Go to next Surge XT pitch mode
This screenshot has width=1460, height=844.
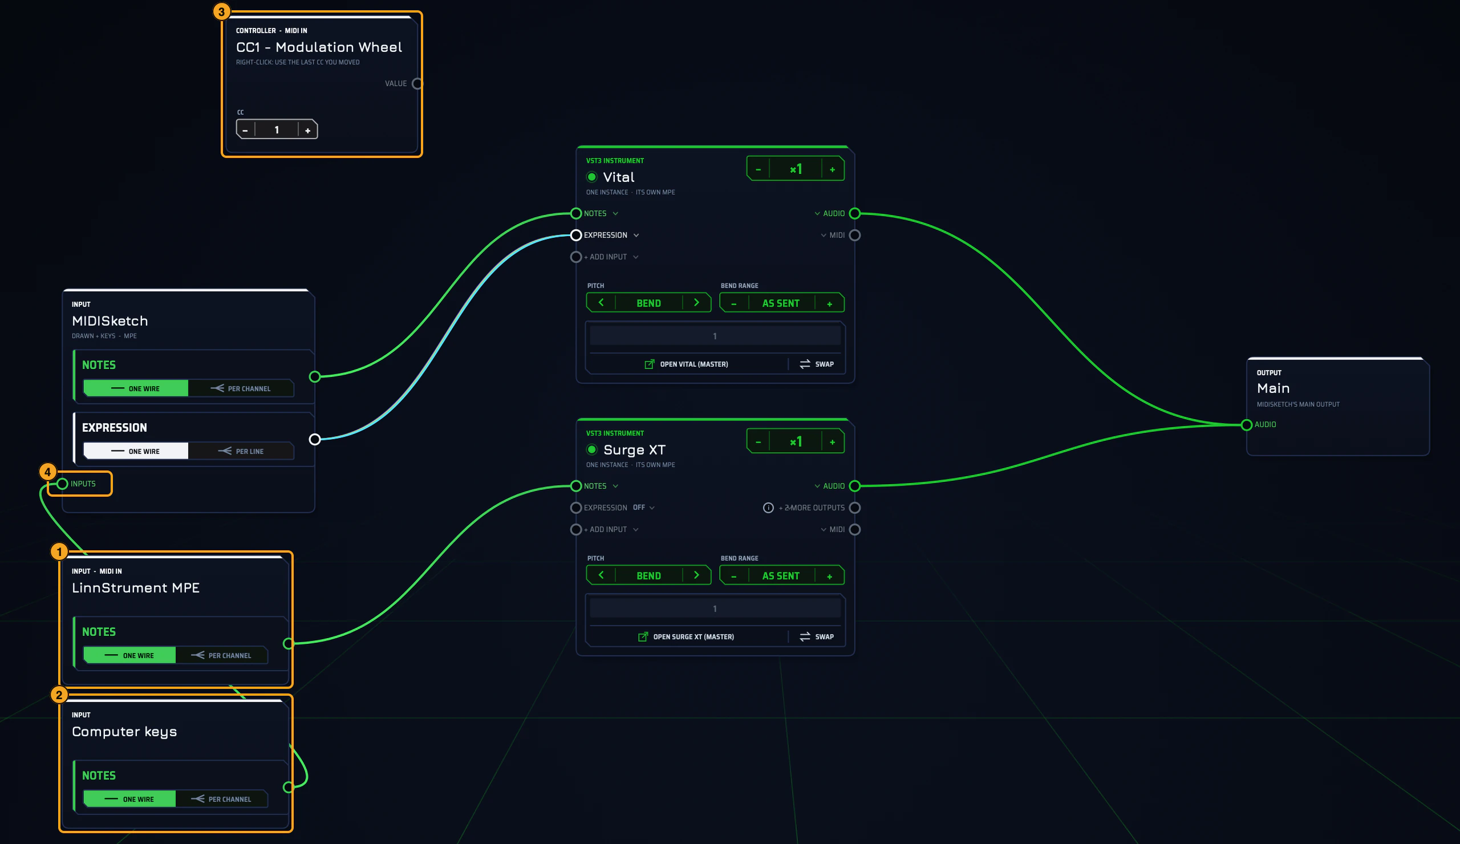point(696,575)
